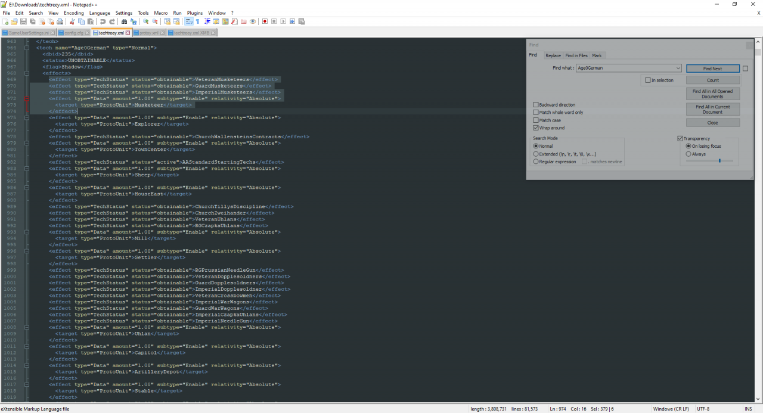Switch to the protoy.xml document tab
This screenshot has width=763, height=413.
point(148,33)
